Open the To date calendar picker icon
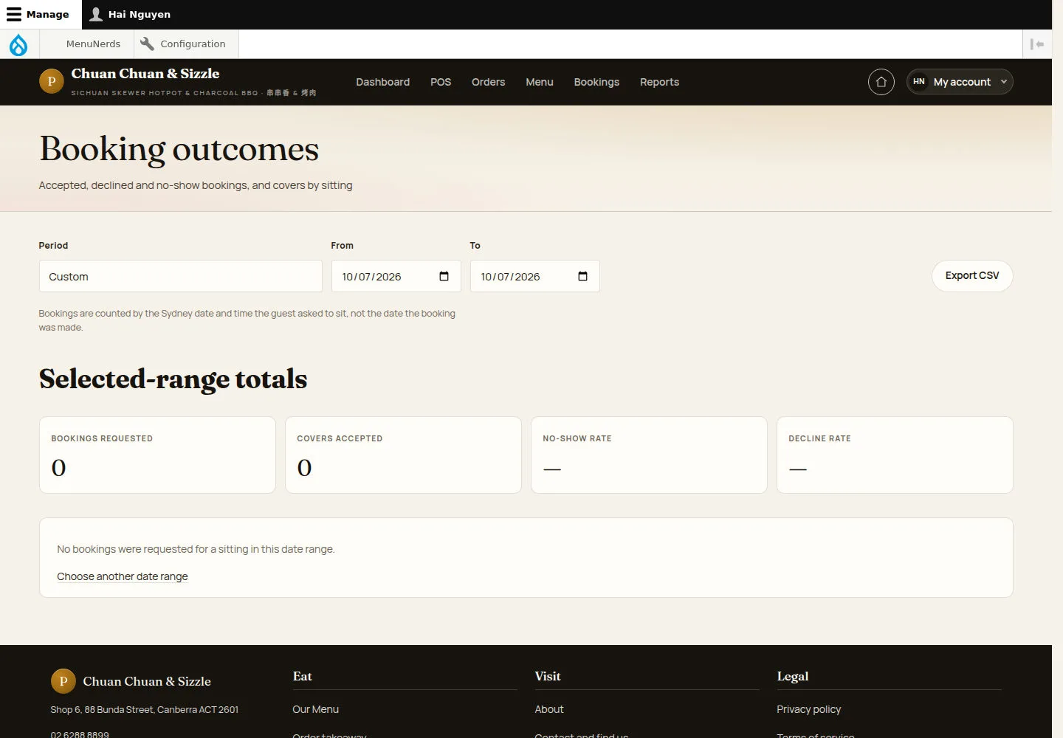Image resolution: width=1063 pixels, height=738 pixels. 582,276
